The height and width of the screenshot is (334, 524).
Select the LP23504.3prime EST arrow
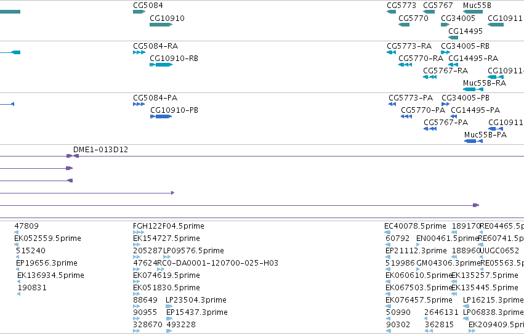pos(169,306)
